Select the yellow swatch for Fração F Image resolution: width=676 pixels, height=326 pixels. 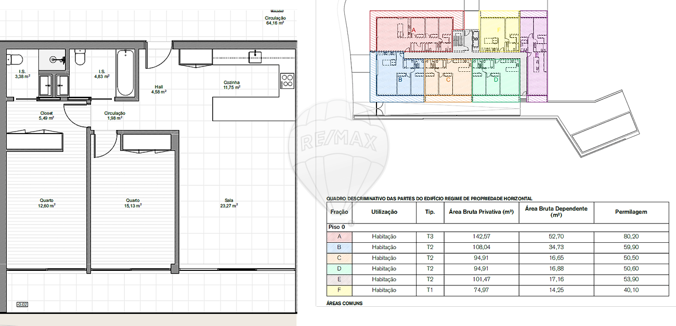[340, 290]
